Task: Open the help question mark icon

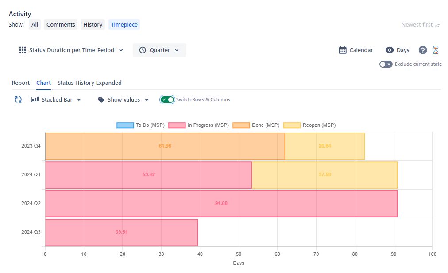Action: tap(422, 50)
